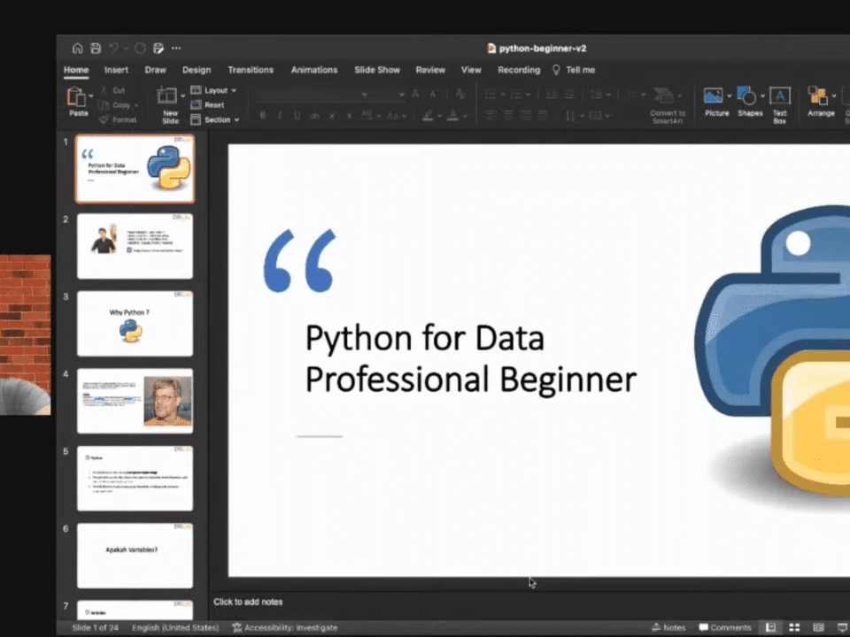Click the Home icon in title bar
The width and height of the screenshot is (850, 637).
78,49
